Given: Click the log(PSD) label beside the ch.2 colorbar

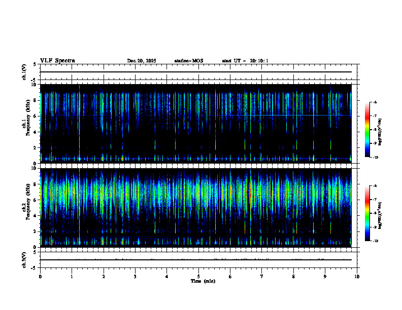Looking at the screenshot, I should [x=380, y=215].
